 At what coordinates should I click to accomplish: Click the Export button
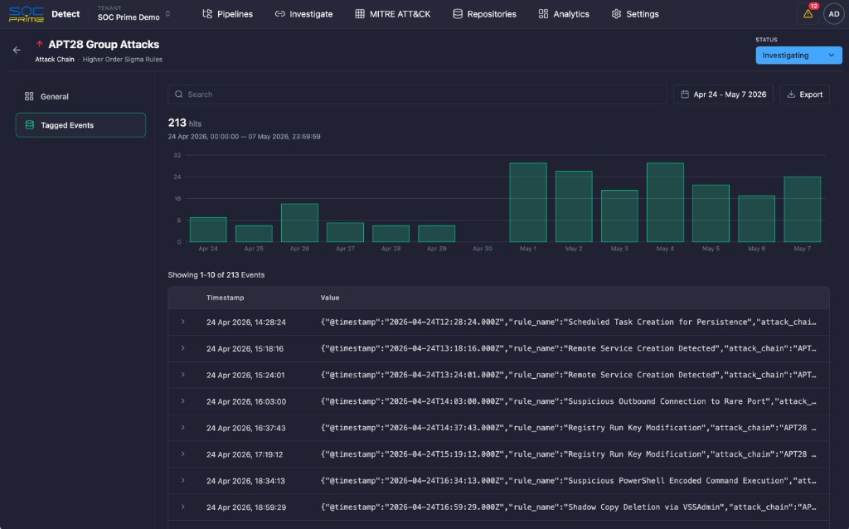804,95
